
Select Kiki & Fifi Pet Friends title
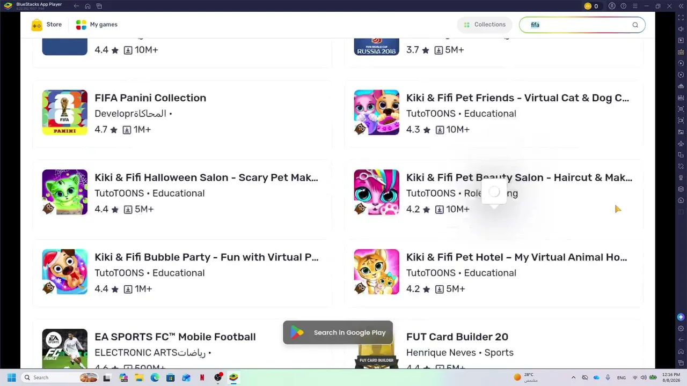pyautogui.click(x=517, y=98)
